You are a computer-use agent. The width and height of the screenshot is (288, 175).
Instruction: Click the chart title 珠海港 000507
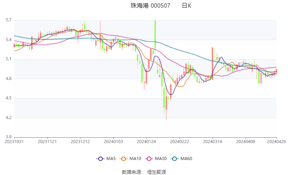pyautogui.click(x=150, y=6)
